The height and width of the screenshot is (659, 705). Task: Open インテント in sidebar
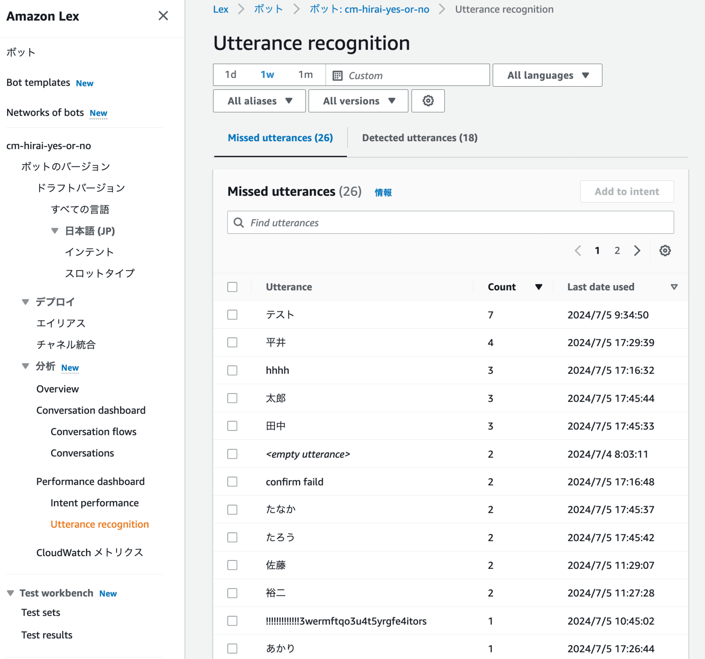click(90, 252)
